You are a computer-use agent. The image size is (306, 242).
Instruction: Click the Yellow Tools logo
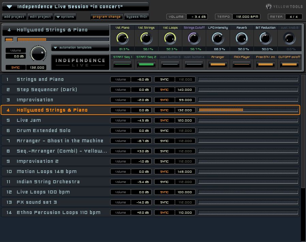[x=284, y=6]
